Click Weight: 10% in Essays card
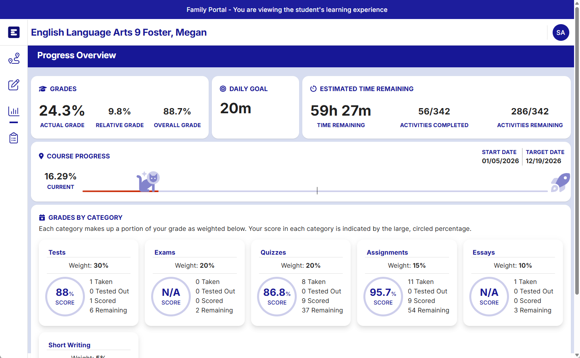The height and width of the screenshot is (358, 580). (513, 265)
